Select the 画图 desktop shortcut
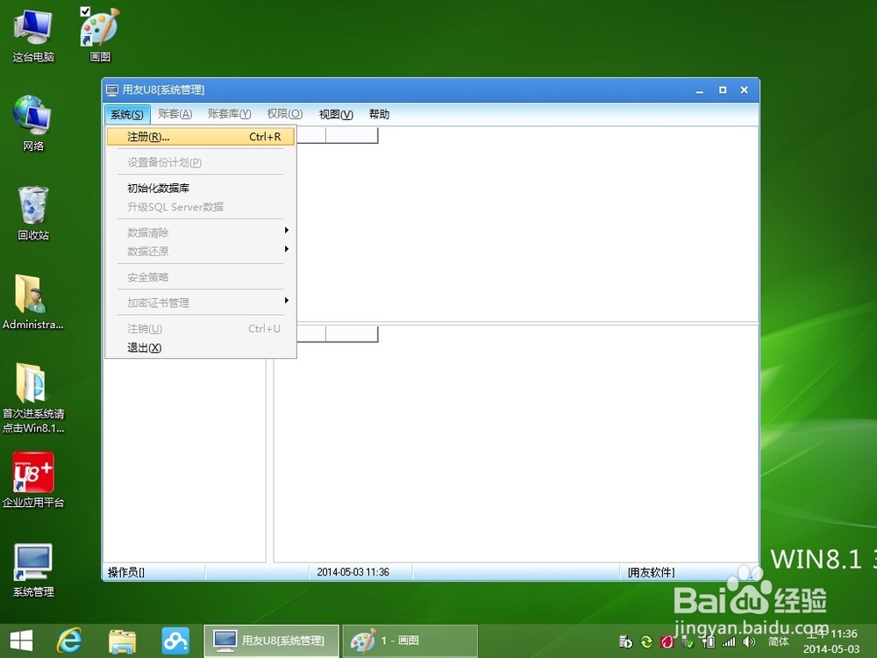Screen dimensions: 877x658 (100, 35)
